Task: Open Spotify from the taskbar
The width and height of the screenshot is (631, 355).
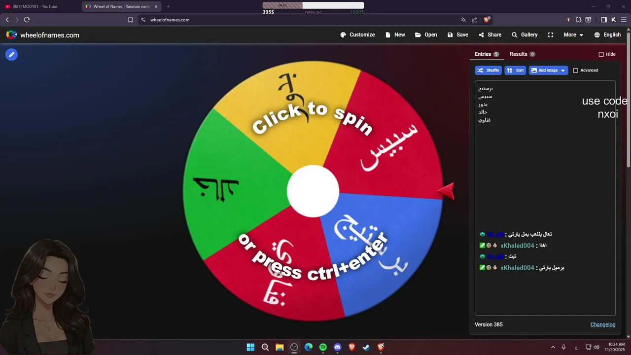Action: pos(323,347)
